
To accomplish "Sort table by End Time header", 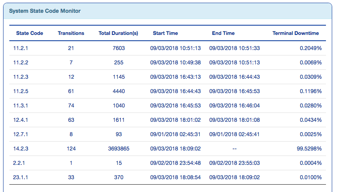I will coord(223,33).
